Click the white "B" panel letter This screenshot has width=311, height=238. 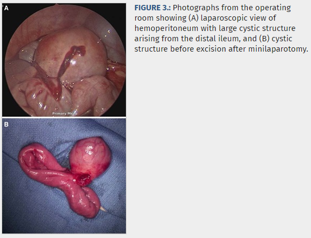click(x=7, y=124)
